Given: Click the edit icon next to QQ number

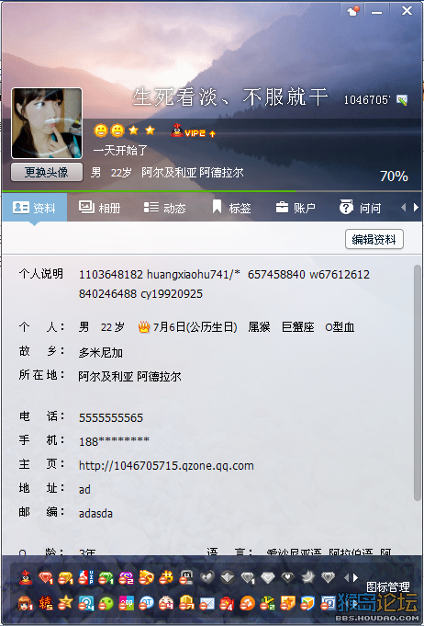Looking at the screenshot, I should [402, 100].
